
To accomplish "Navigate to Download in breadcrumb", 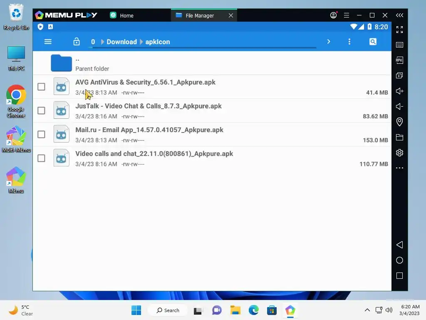I will pos(122,42).
